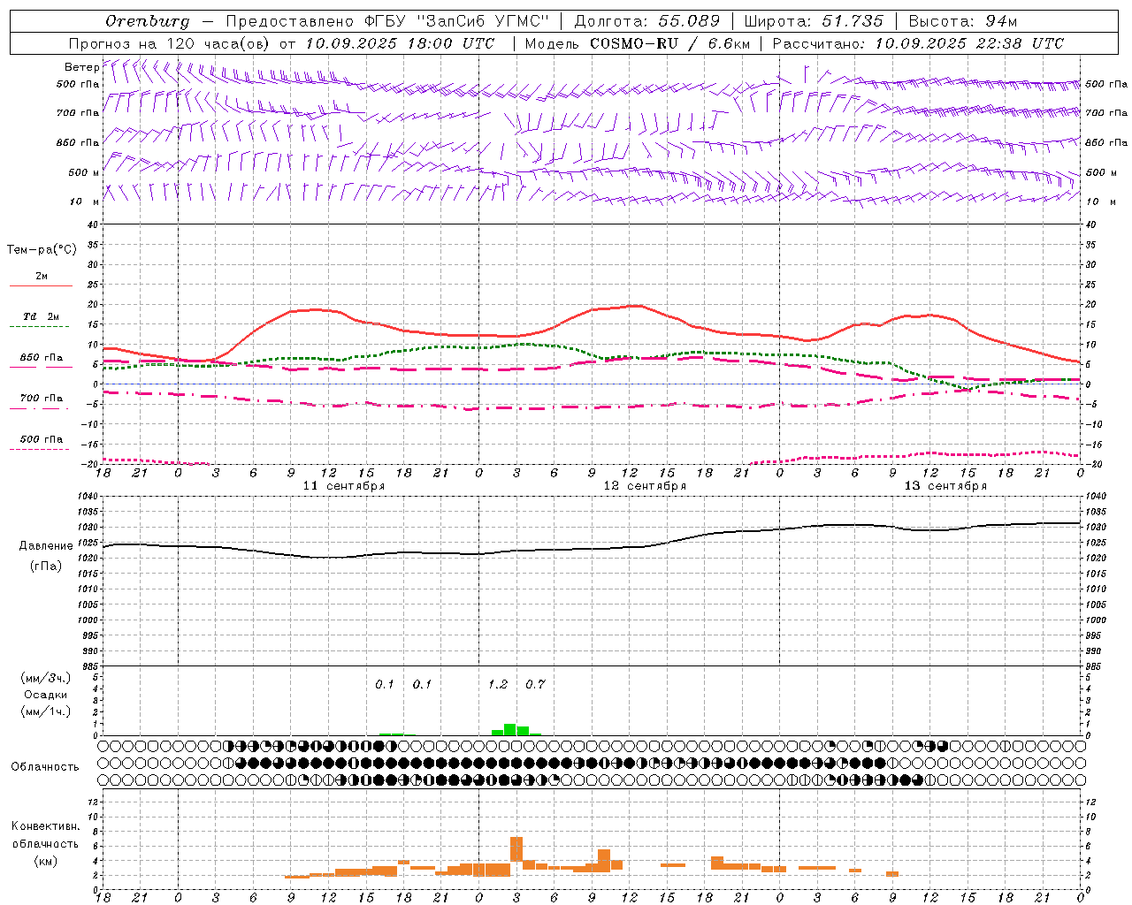Click the 'Осадки' precipitation label

pos(46,695)
